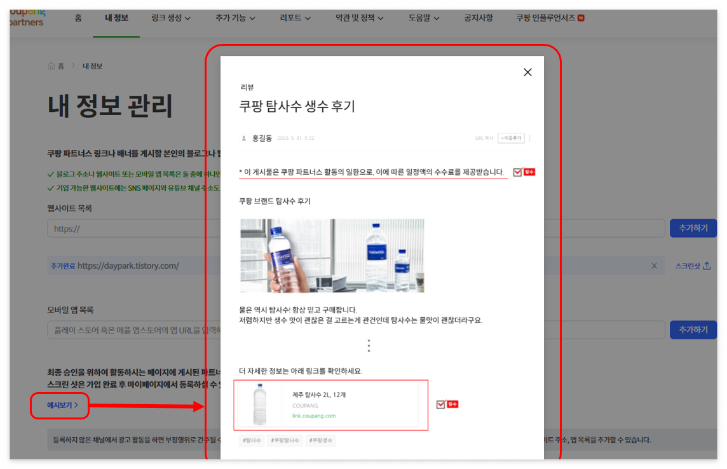The image size is (727, 469).
Task: Expand the 리포트 dropdown
Action: pyautogui.click(x=292, y=18)
